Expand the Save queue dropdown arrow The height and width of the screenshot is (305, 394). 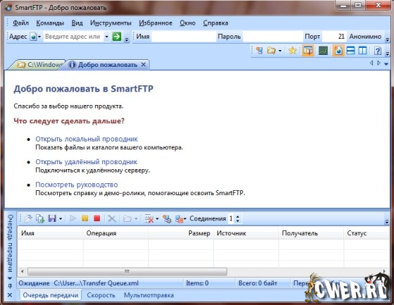(x=61, y=218)
